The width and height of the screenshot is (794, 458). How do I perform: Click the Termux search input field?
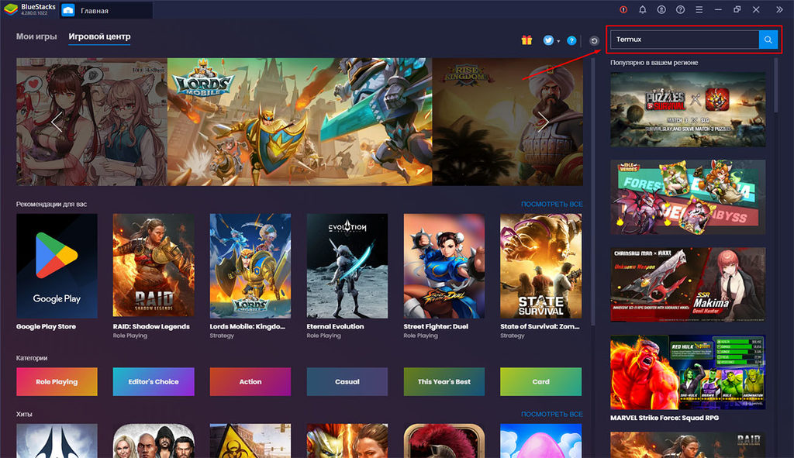click(685, 40)
